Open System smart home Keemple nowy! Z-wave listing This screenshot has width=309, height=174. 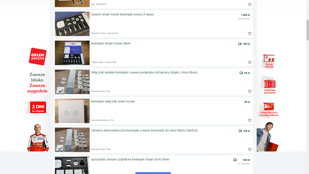coord(123,14)
